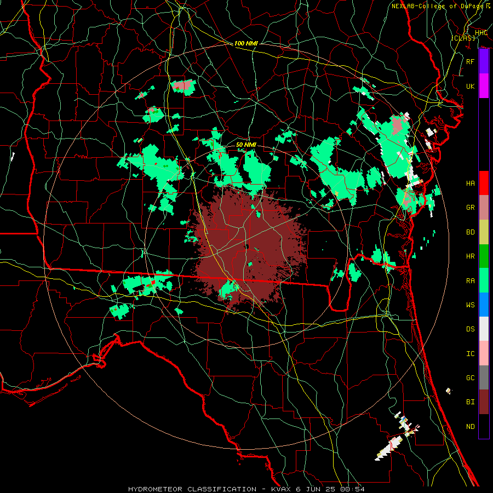Click the UK magenta legend swatch
This screenshot has height=493, width=493.
click(x=484, y=86)
